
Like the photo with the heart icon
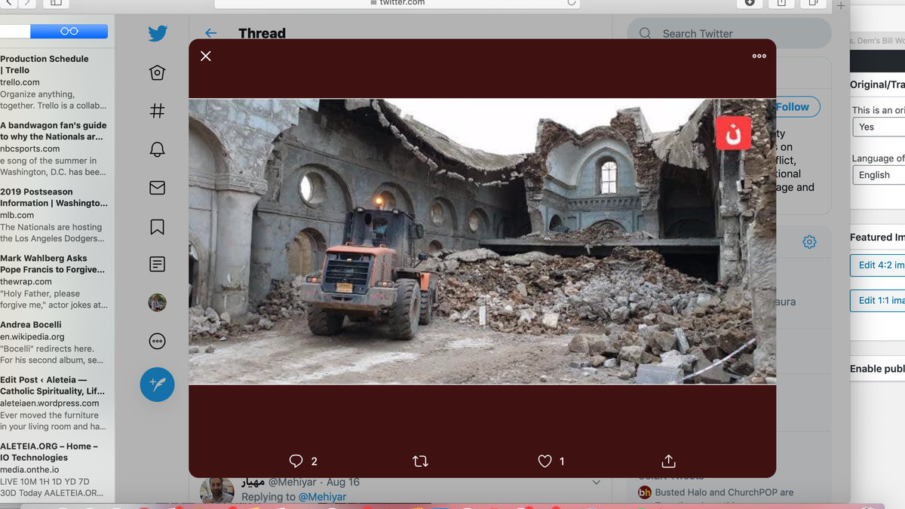coord(545,461)
